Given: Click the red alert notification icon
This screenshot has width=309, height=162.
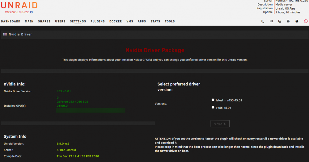Looking at the screenshot, I should [306, 21].
